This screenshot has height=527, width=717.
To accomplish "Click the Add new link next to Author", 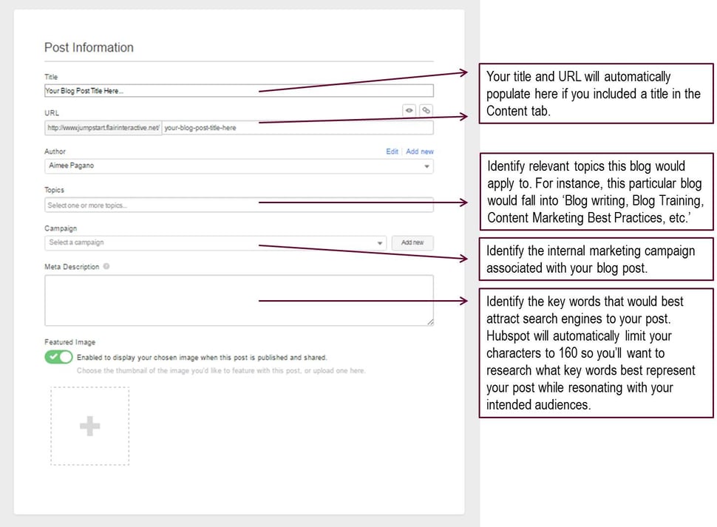I will tap(419, 152).
